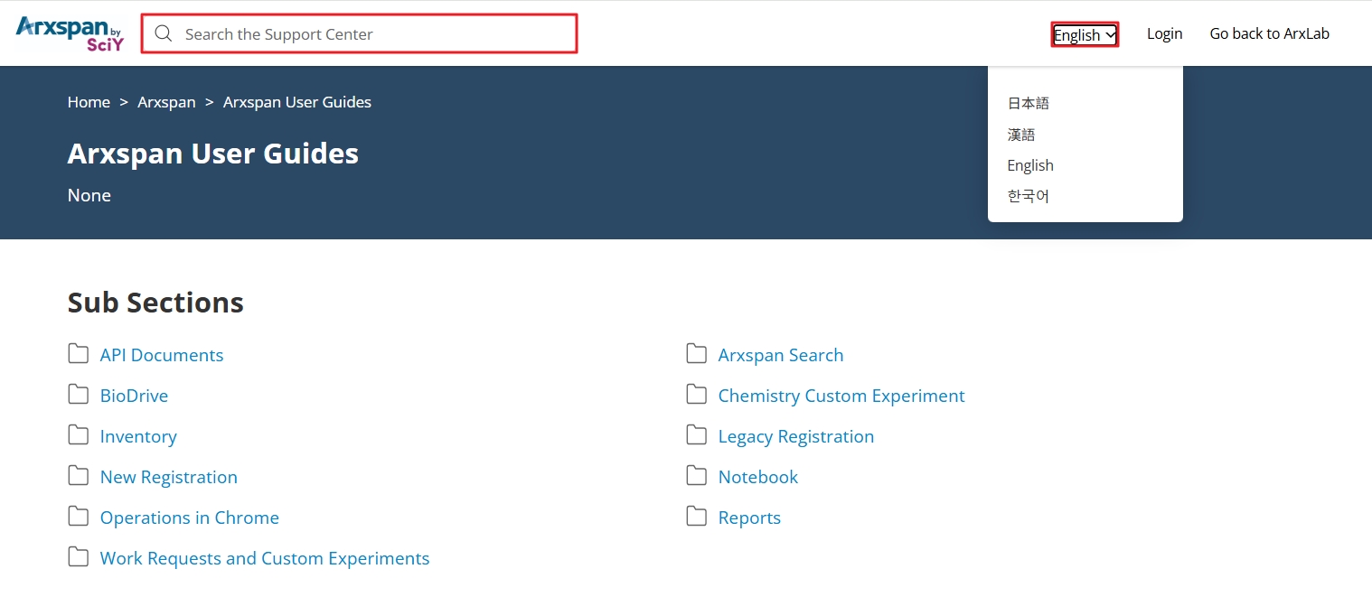Click the Home breadcrumb
1372x597 pixels.
tap(89, 102)
